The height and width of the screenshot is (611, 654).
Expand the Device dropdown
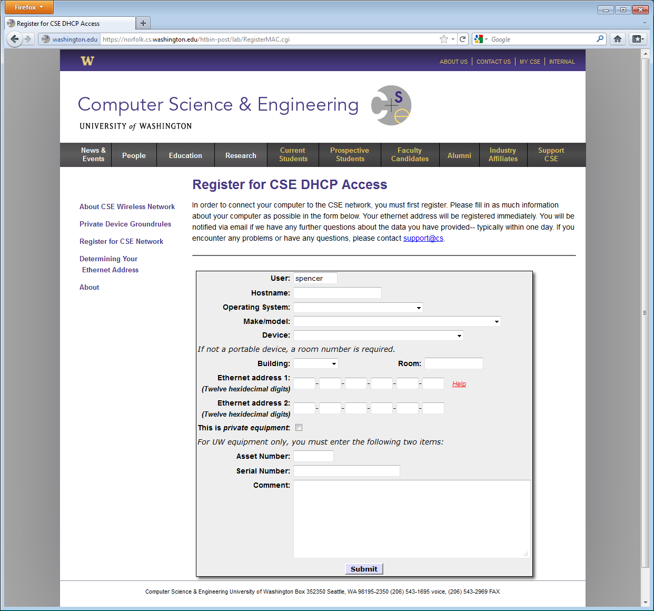pyautogui.click(x=378, y=336)
